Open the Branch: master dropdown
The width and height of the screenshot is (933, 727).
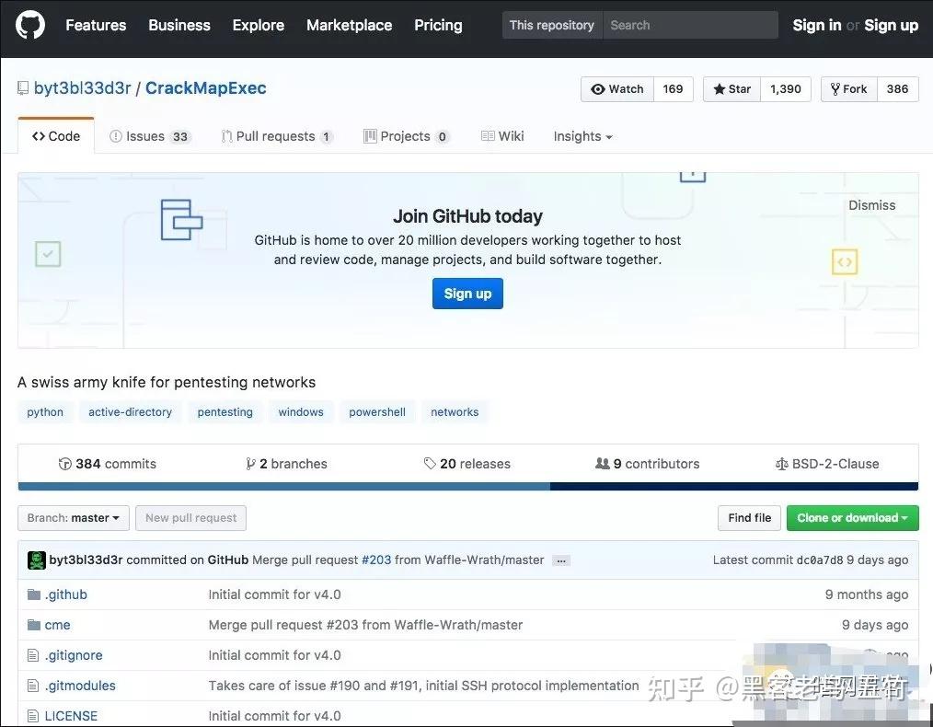[x=74, y=517]
